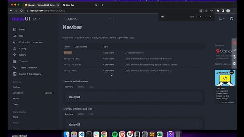Open Excel from the dock
Viewport: 244px width, 137px height.
pos(159,134)
